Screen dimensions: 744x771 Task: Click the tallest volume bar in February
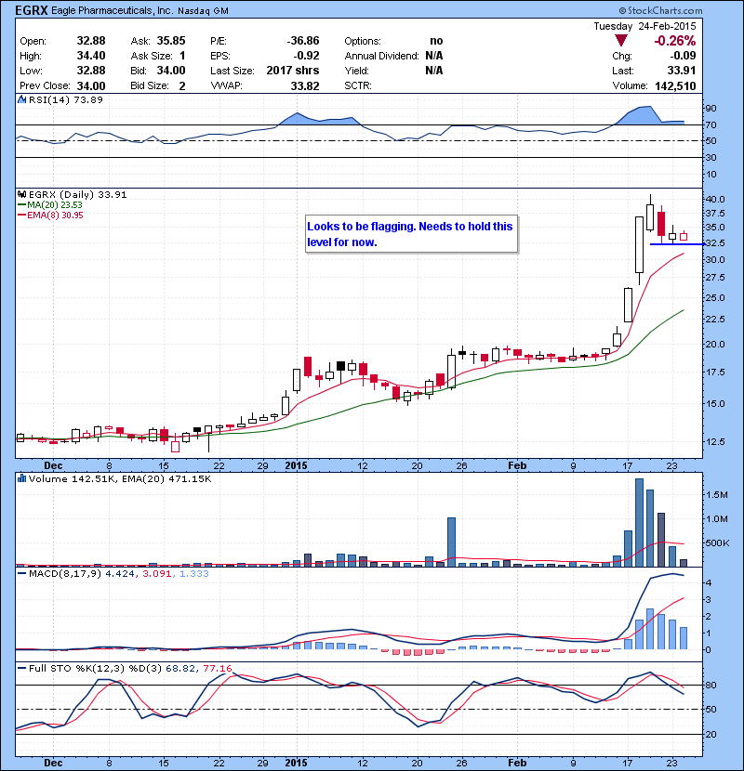coord(639,523)
